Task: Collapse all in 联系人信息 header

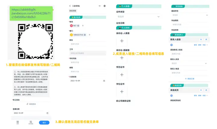Action: coord(206,39)
